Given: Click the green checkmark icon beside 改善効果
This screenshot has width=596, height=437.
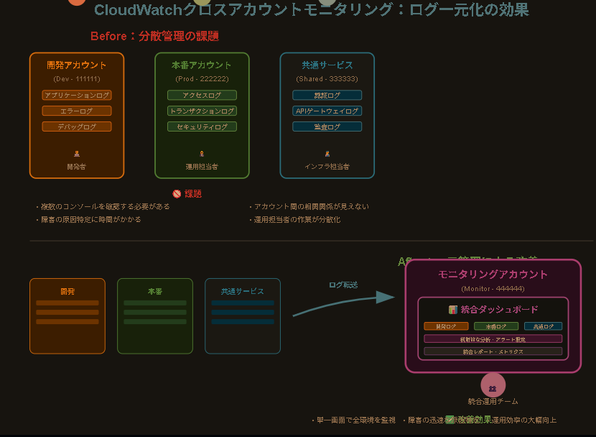Looking at the screenshot, I should click(450, 420).
